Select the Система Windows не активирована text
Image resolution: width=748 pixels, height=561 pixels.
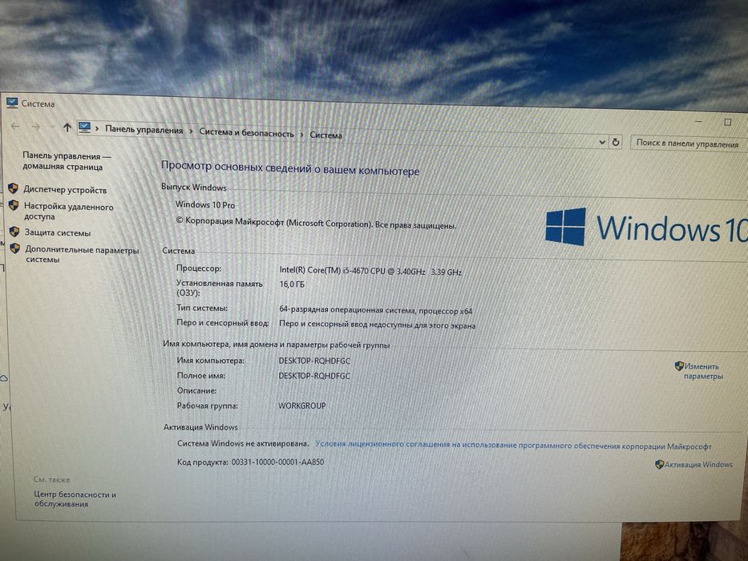[243, 443]
